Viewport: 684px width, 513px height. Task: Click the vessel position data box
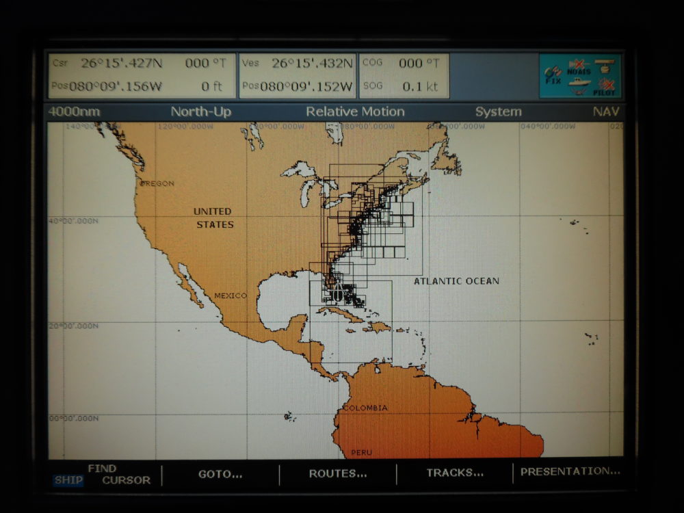click(298, 75)
